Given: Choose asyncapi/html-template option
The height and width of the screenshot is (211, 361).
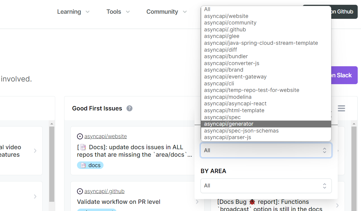Looking at the screenshot, I should 266,110.
